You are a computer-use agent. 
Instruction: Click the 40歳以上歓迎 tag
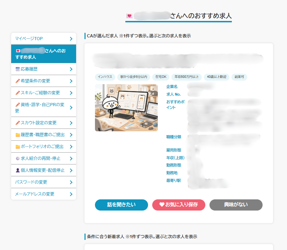tap(216, 77)
